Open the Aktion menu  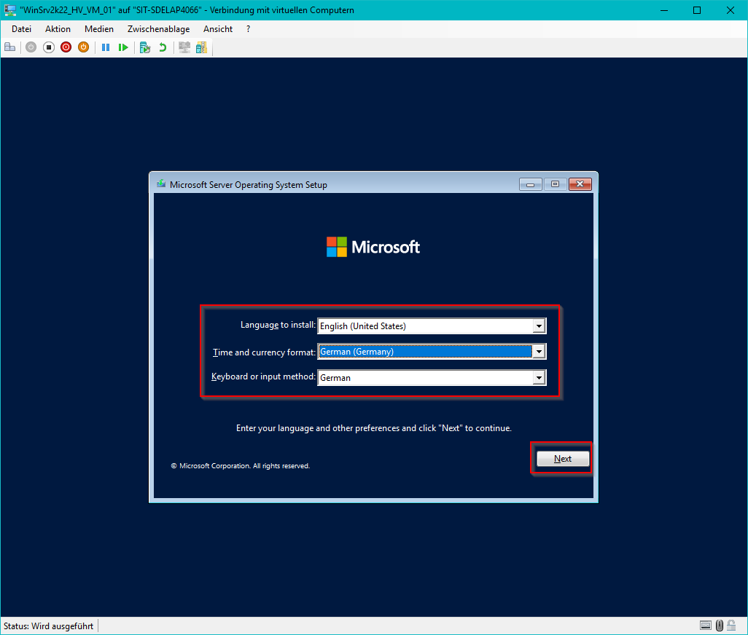(58, 29)
